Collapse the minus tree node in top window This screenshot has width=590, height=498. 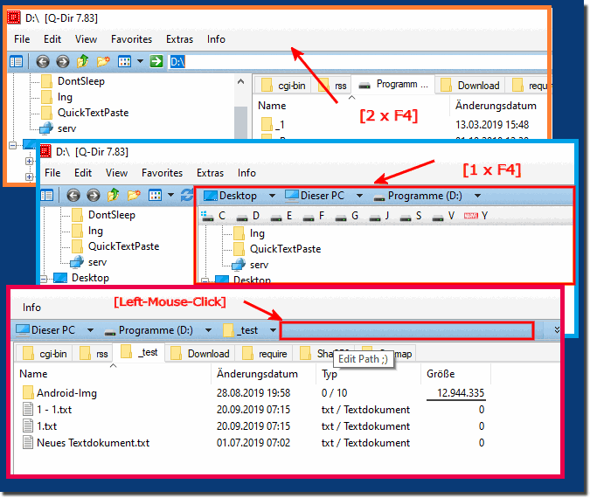coord(13,145)
